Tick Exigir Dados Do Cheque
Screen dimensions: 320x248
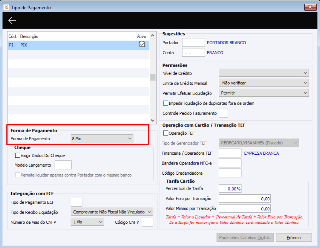click(17, 155)
